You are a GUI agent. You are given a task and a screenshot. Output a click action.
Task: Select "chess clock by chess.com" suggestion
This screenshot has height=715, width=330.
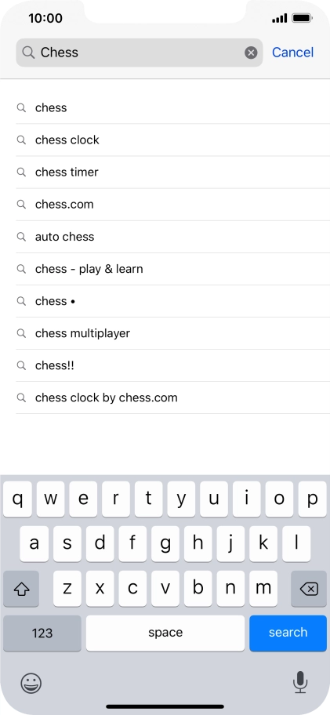172,397
